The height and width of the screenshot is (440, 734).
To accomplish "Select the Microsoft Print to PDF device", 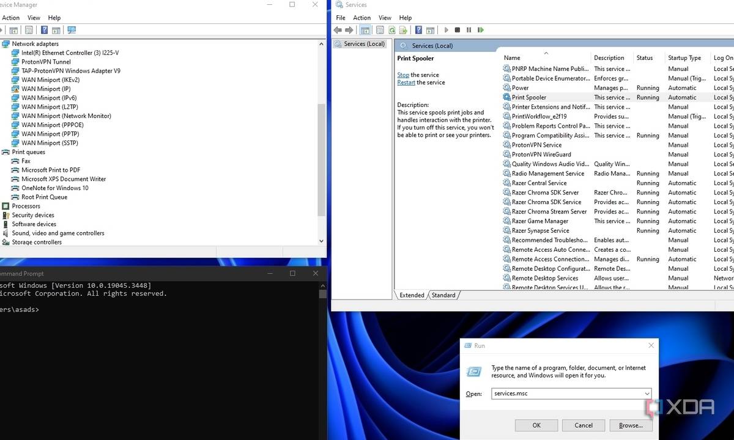I will coord(51,170).
